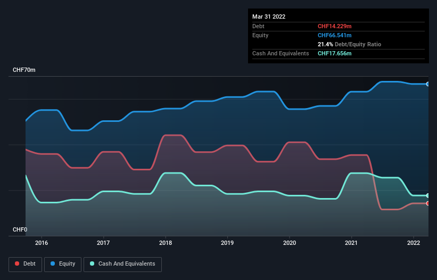This screenshot has height=280, width=437.
Task: Click the 2019 x-axis label
Action: click(x=227, y=243)
